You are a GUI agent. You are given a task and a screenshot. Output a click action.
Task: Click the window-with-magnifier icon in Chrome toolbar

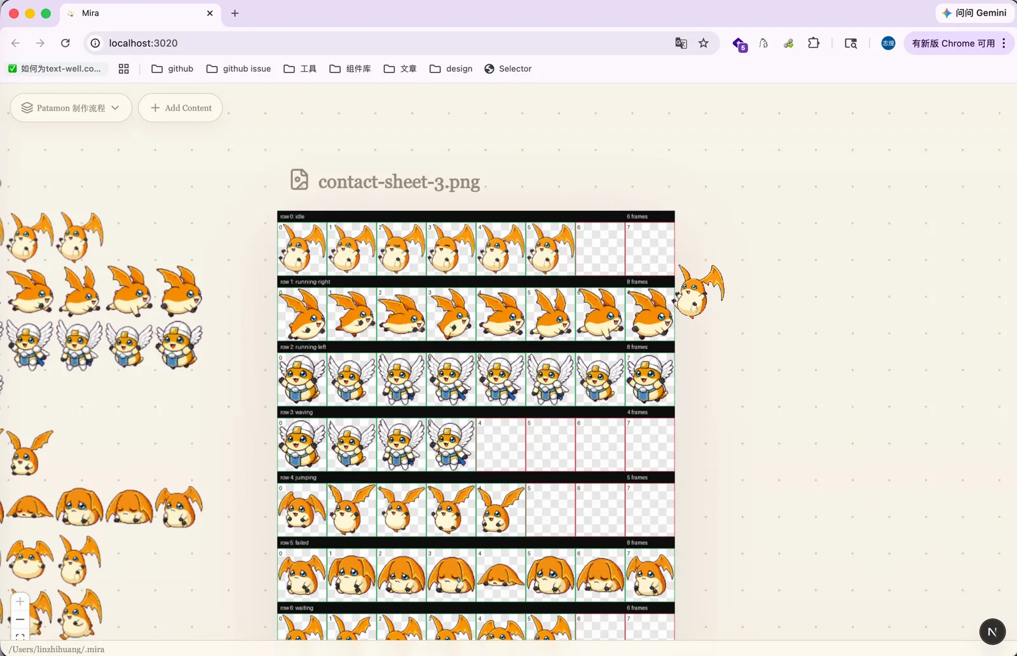click(850, 43)
